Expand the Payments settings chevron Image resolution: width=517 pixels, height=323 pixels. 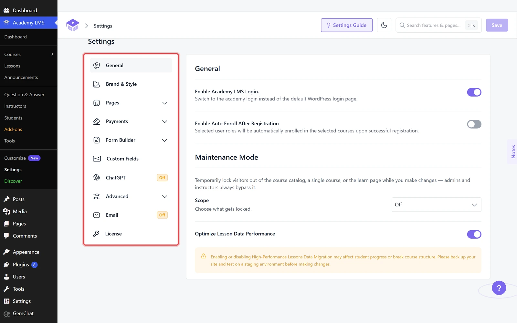pyautogui.click(x=164, y=122)
